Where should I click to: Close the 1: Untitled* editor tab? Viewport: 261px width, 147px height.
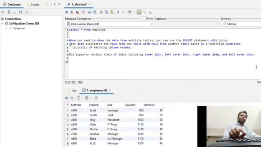click(90, 4)
